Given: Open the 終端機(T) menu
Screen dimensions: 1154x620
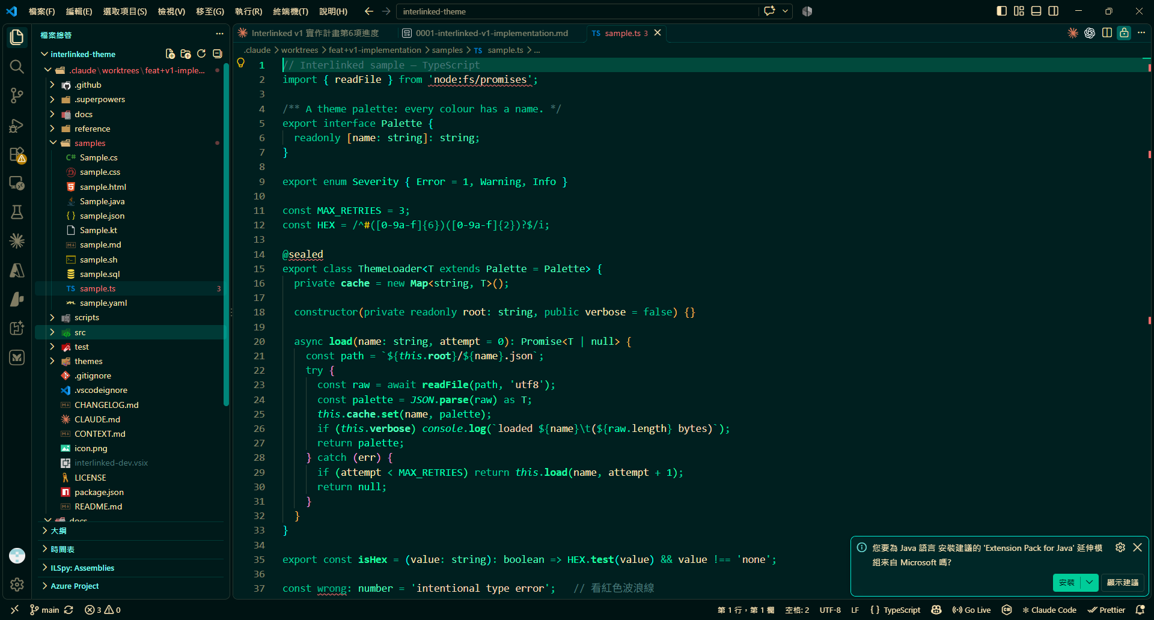Looking at the screenshot, I should pos(290,11).
